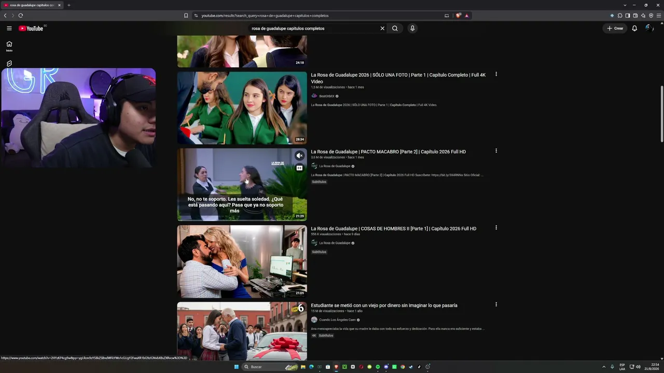Open Spotify from the taskbar
This screenshot has height=373, width=664.
[x=378, y=367]
